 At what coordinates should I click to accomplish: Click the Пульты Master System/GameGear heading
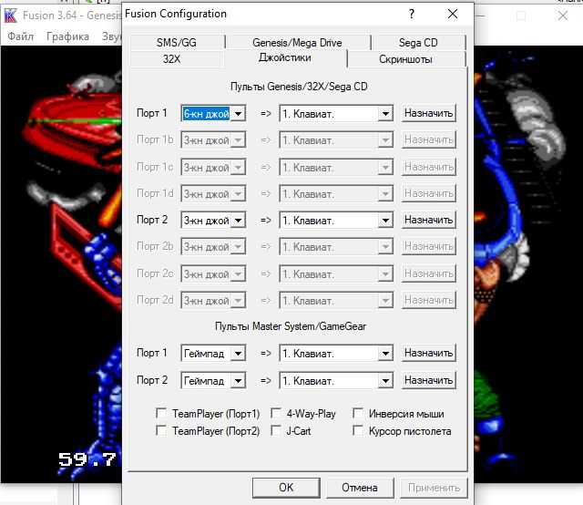(291, 326)
